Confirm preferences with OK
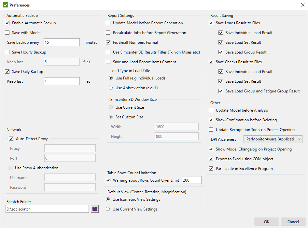 (x=267, y=222)
